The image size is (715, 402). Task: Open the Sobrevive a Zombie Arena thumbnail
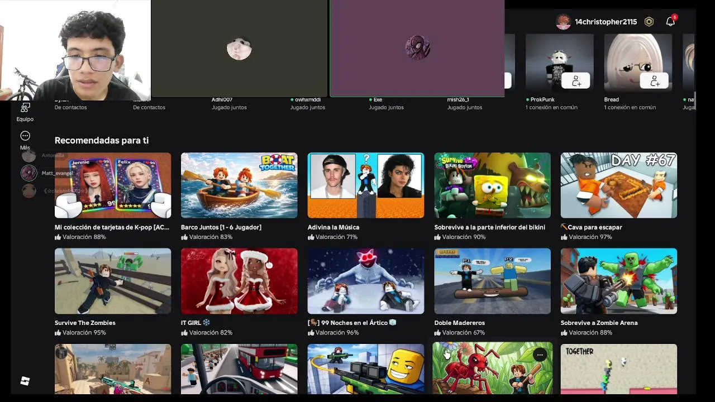coord(619,281)
